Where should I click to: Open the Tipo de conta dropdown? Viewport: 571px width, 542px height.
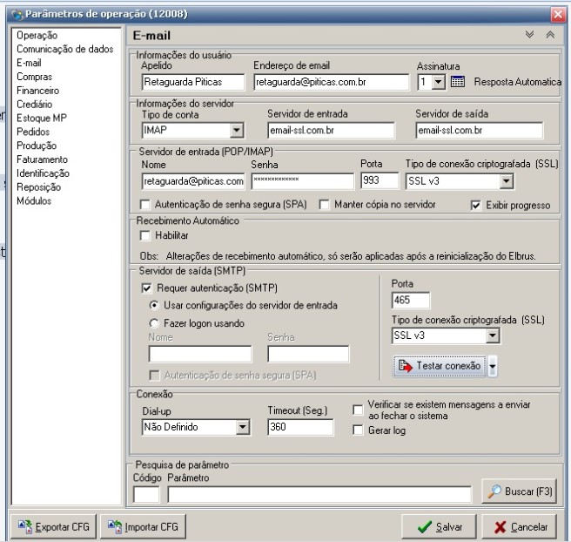pos(236,131)
